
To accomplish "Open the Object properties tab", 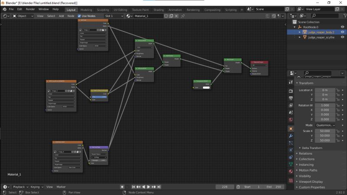I will (291, 129).
